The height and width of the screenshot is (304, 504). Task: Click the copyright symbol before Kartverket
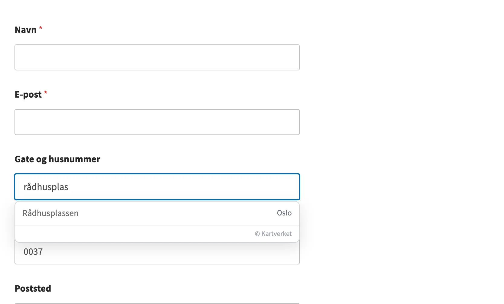(x=257, y=234)
